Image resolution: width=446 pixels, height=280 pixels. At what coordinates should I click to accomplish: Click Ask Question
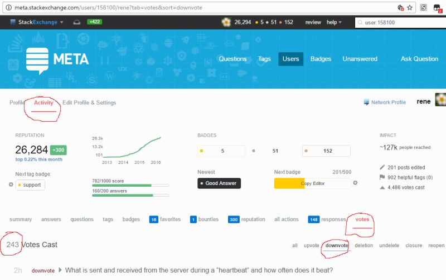click(419, 59)
